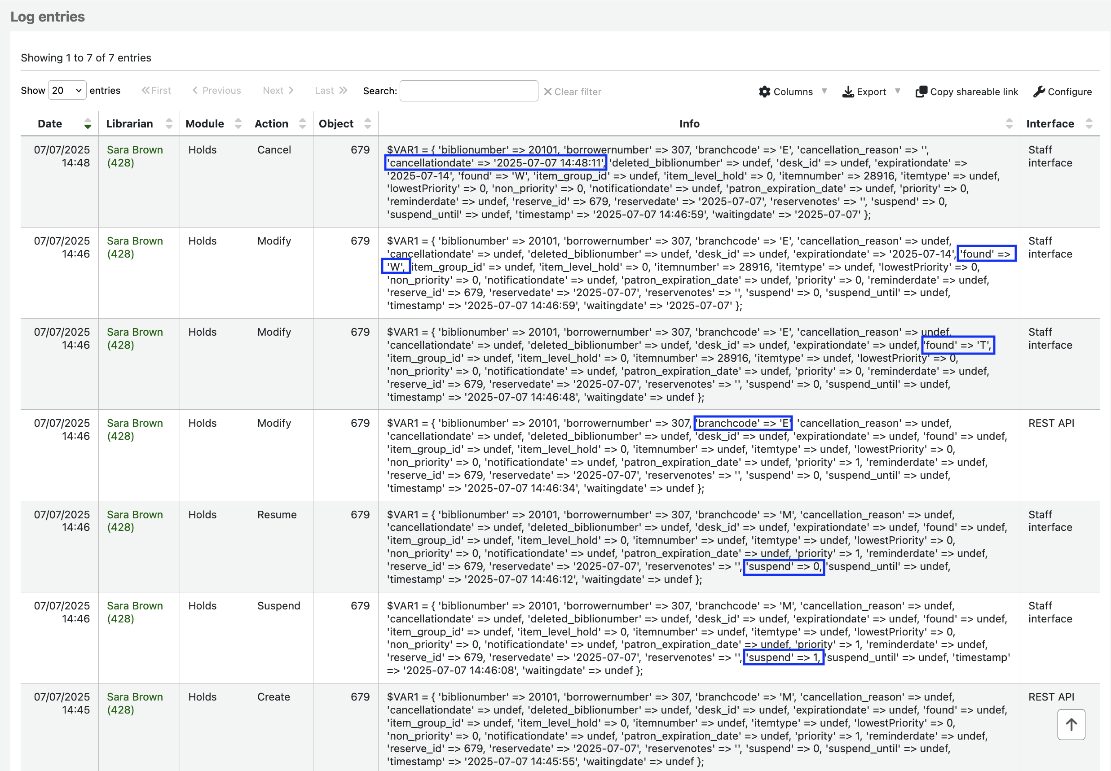
Task: Expand the Export dropdown arrow
Action: pos(897,91)
